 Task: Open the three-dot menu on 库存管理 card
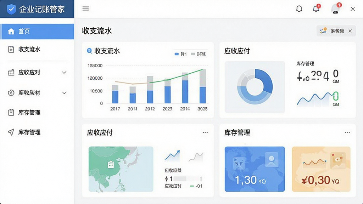(347, 132)
